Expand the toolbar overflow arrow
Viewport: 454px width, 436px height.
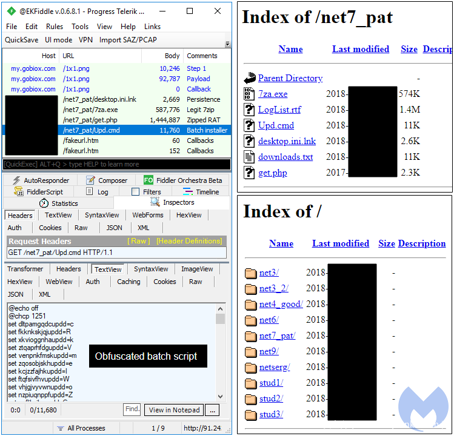(227, 44)
